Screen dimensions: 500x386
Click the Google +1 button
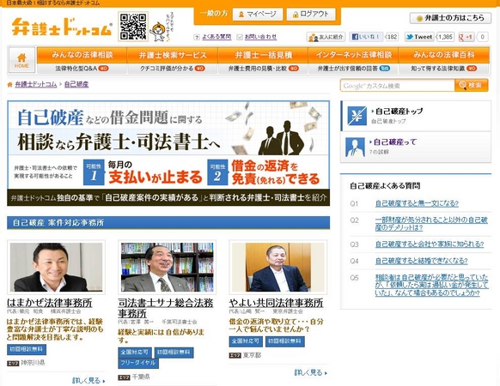coord(466,37)
